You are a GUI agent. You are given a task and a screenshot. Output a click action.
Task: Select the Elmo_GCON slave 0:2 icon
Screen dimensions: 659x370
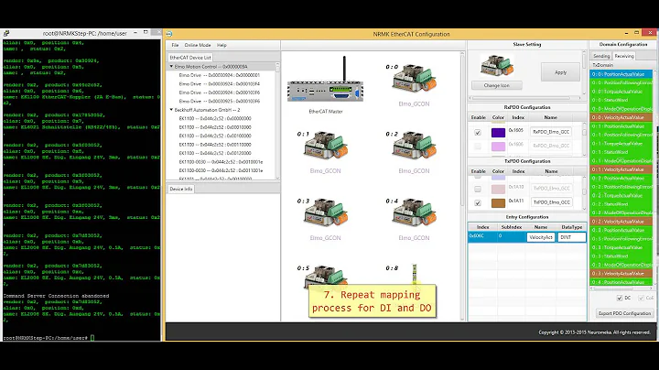point(414,145)
